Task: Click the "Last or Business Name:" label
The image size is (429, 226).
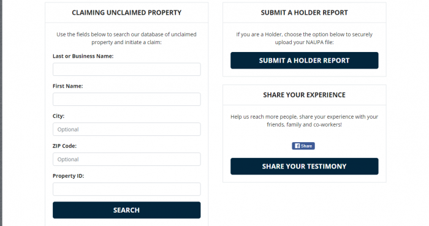Action: tap(83, 56)
